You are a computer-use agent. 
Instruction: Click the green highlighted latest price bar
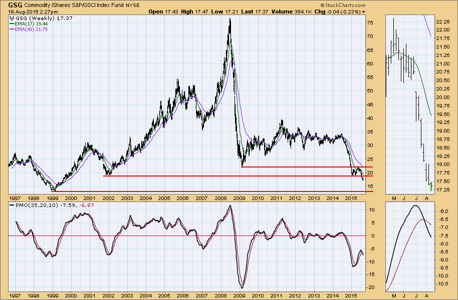(431, 186)
